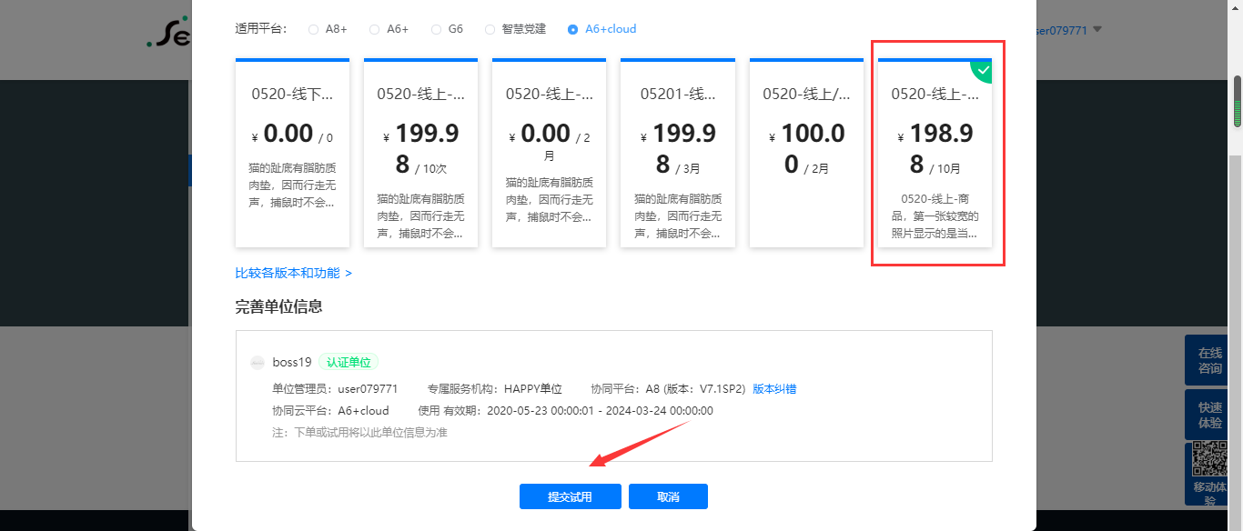The height and width of the screenshot is (531, 1243).
Task: Pick the plan card priced 0.00 / 2月
Action: (x=549, y=153)
